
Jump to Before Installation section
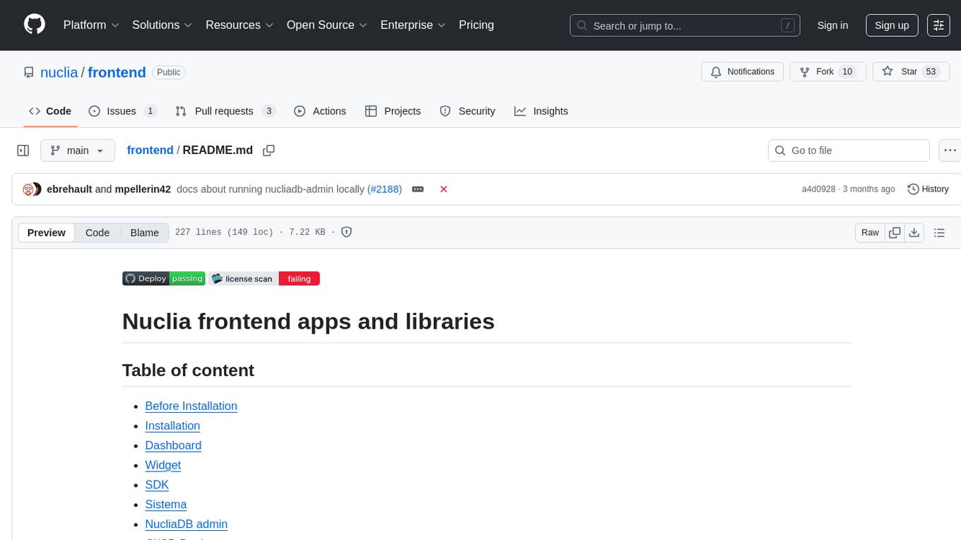pyautogui.click(x=191, y=406)
